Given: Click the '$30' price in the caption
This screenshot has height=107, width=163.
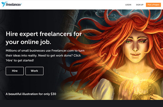Looking at the screenshot, I should [53, 93].
